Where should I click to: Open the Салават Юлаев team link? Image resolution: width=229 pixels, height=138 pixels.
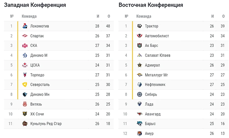click(x=157, y=55)
